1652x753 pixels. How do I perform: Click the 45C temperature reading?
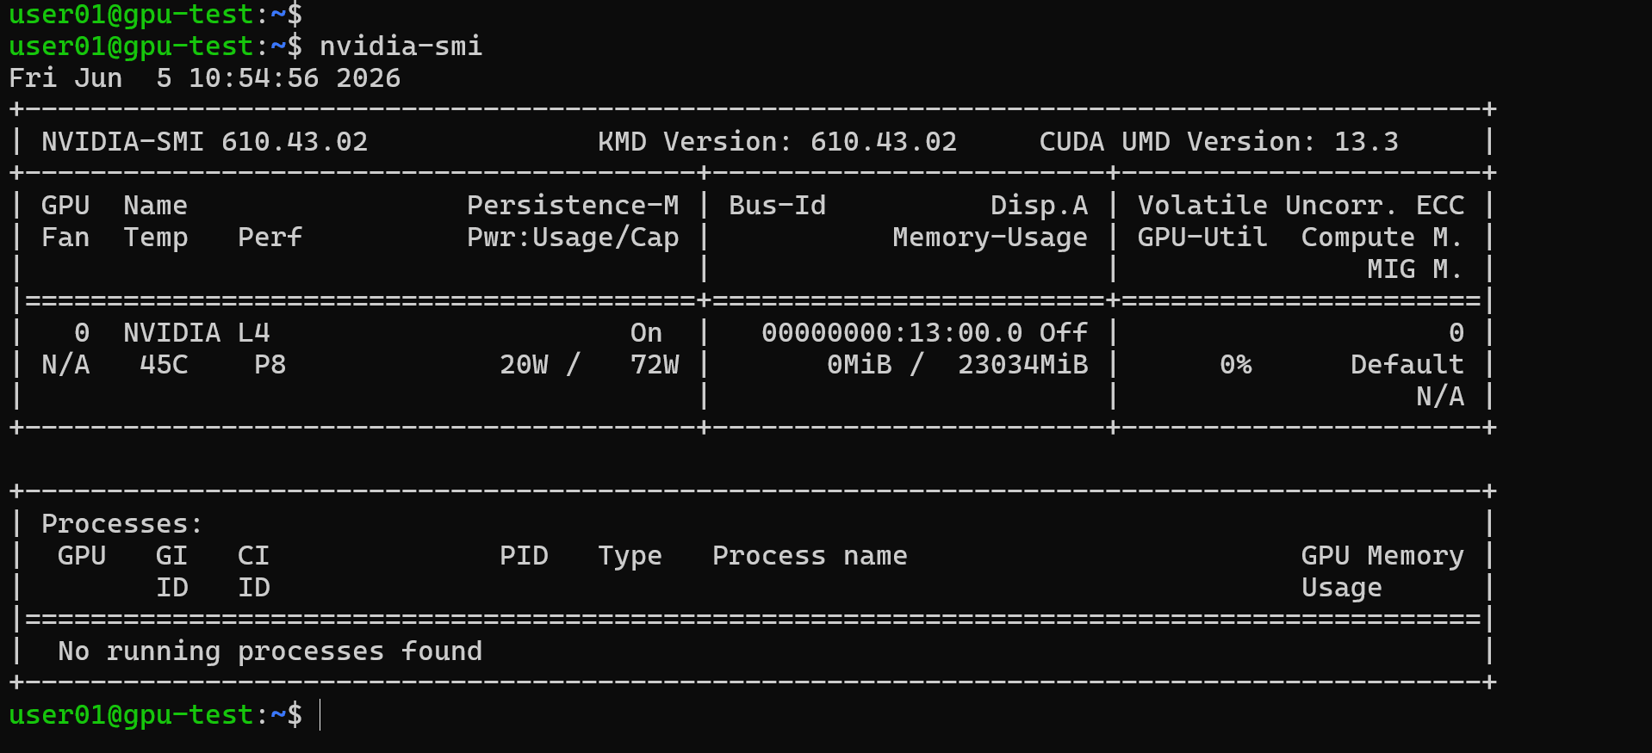[x=164, y=365]
